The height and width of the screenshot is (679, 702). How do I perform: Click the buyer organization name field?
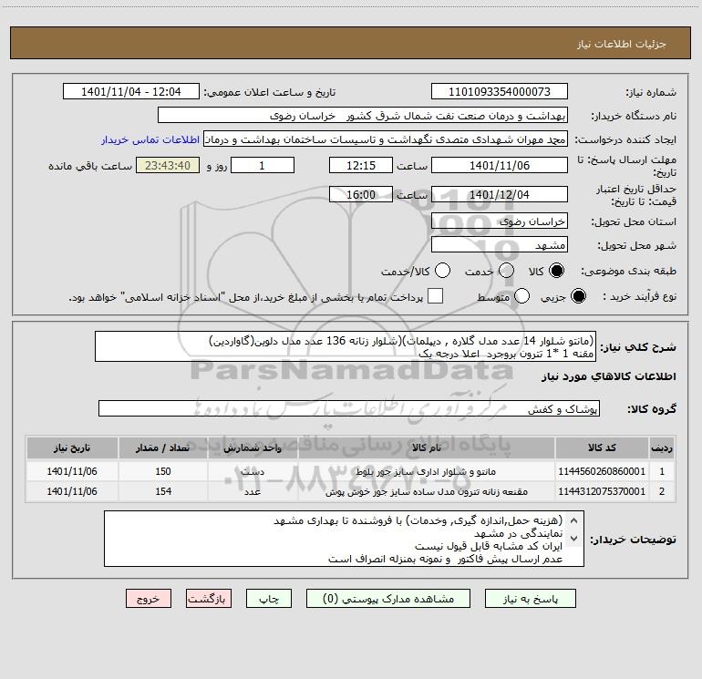pyautogui.click(x=363, y=116)
